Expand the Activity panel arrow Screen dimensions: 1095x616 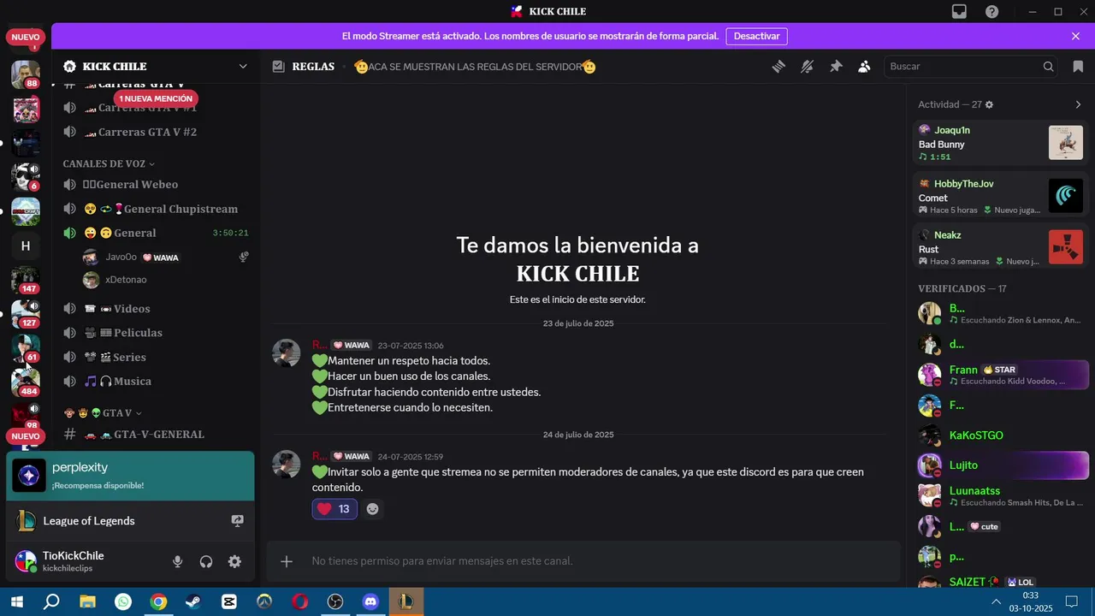pyautogui.click(x=1078, y=104)
